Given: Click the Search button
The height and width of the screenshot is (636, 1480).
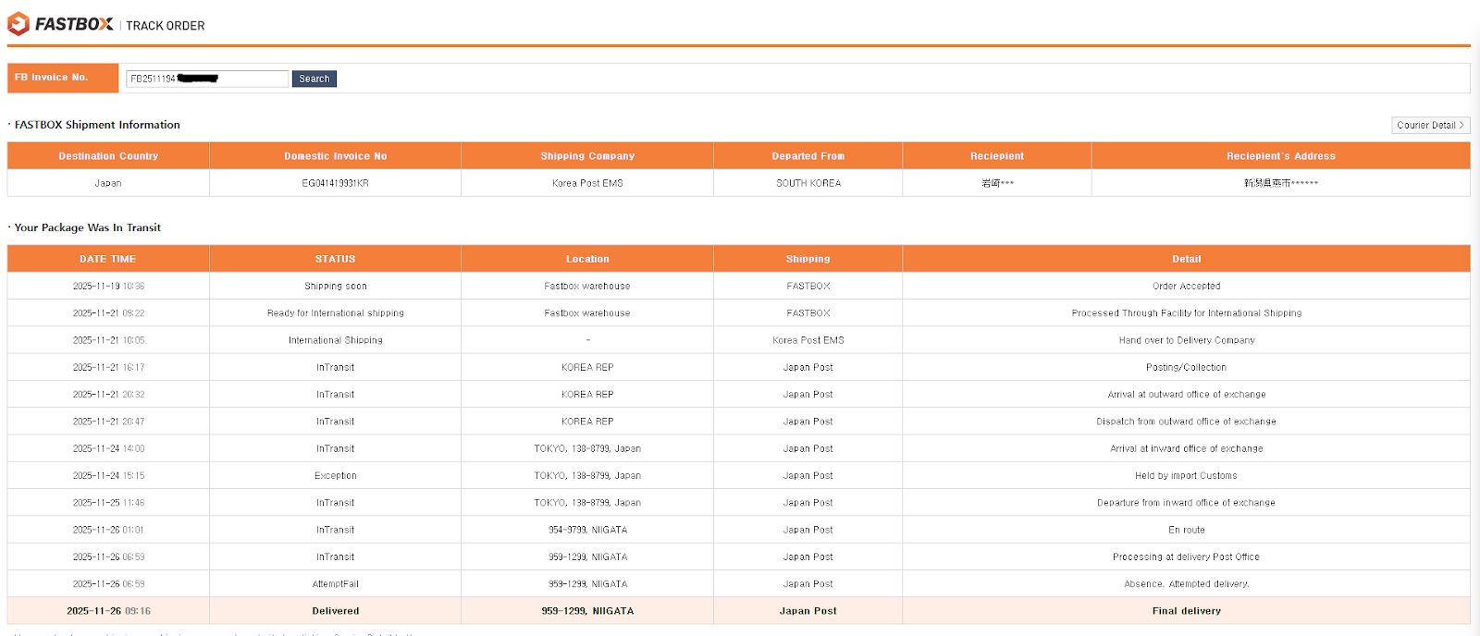Looking at the screenshot, I should [x=314, y=79].
